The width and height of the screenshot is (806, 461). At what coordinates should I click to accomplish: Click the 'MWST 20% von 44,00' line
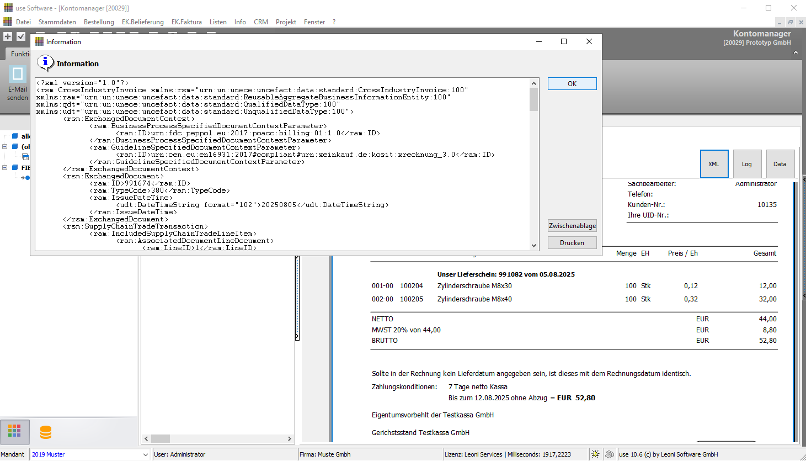[x=406, y=330]
